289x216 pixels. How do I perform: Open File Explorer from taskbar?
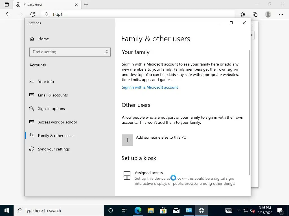151,210
